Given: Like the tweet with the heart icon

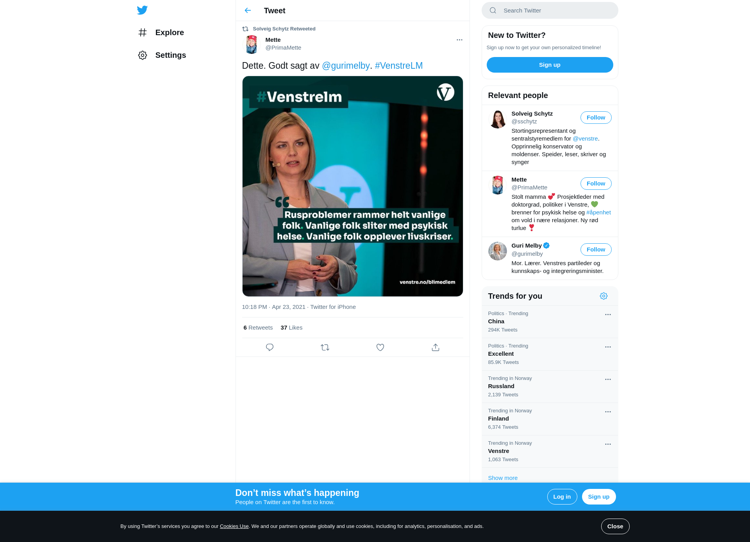Looking at the screenshot, I should [380, 347].
